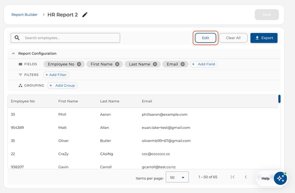Image resolution: width=295 pixels, height=193 pixels.
Task: Remove the First Name field chip
Action: pos(117,64)
